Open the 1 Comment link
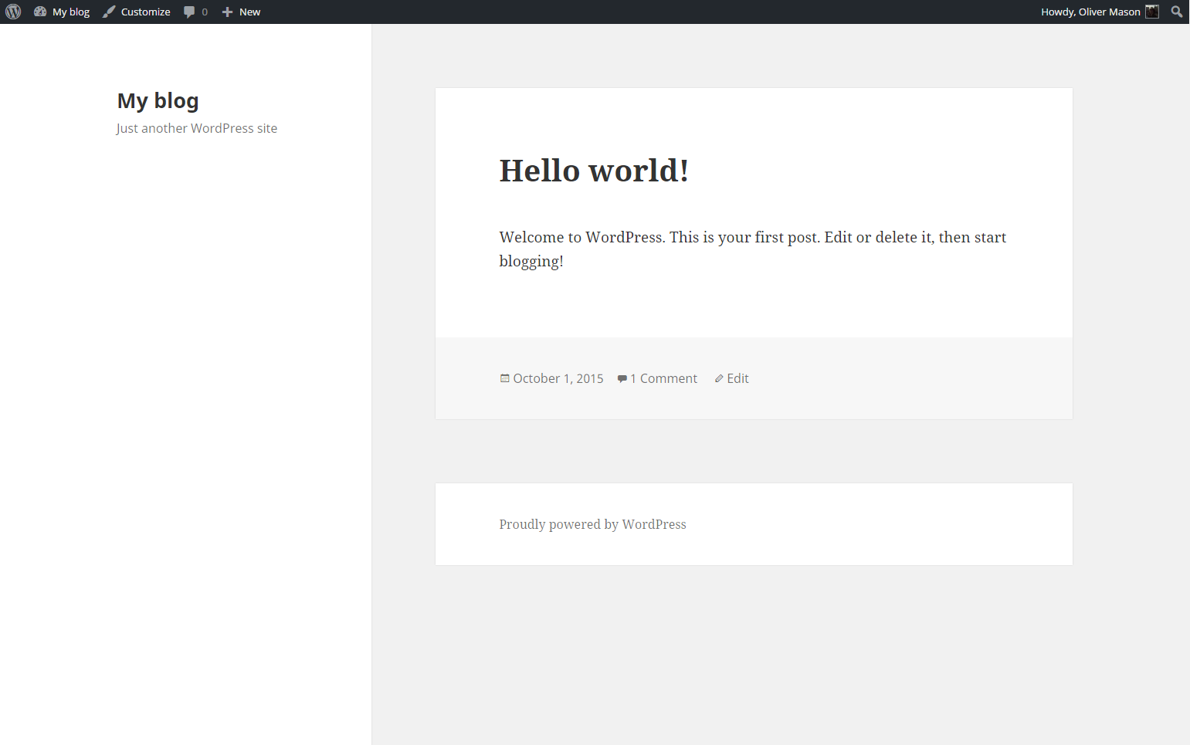The height and width of the screenshot is (745, 1190). point(663,378)
